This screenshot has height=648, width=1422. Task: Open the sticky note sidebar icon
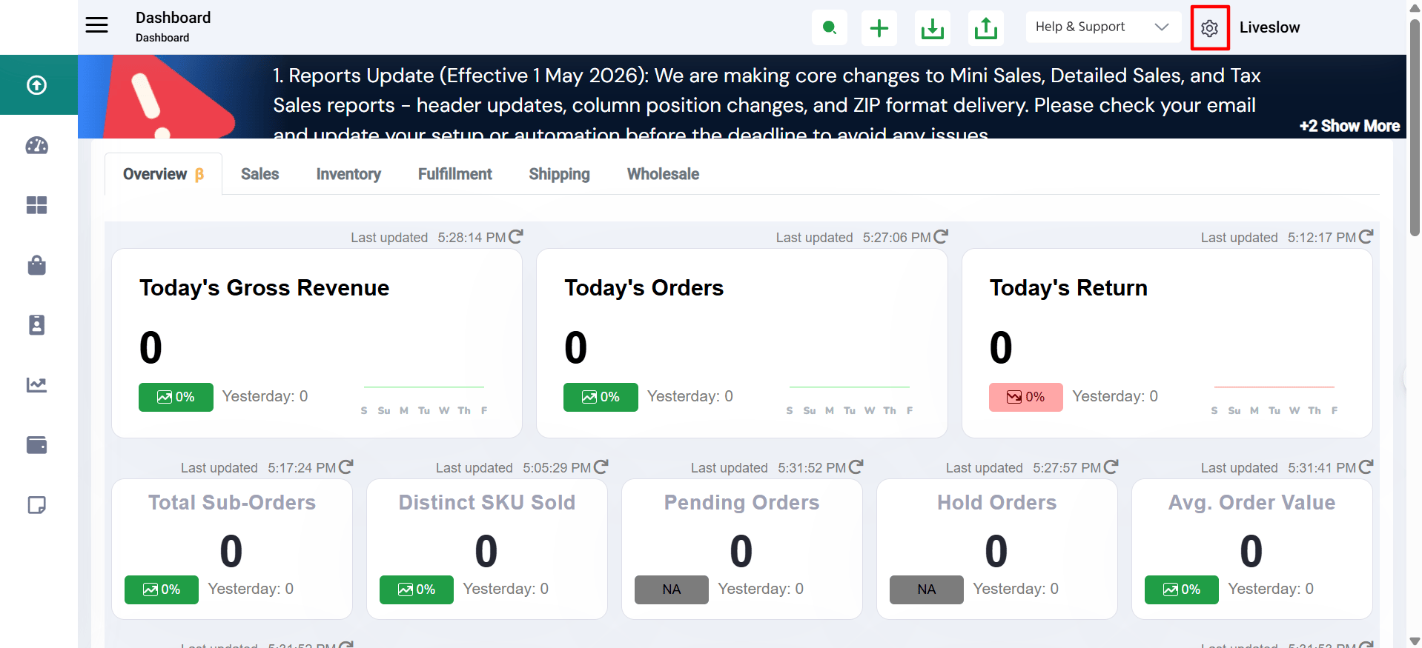(x=37, y=505)
